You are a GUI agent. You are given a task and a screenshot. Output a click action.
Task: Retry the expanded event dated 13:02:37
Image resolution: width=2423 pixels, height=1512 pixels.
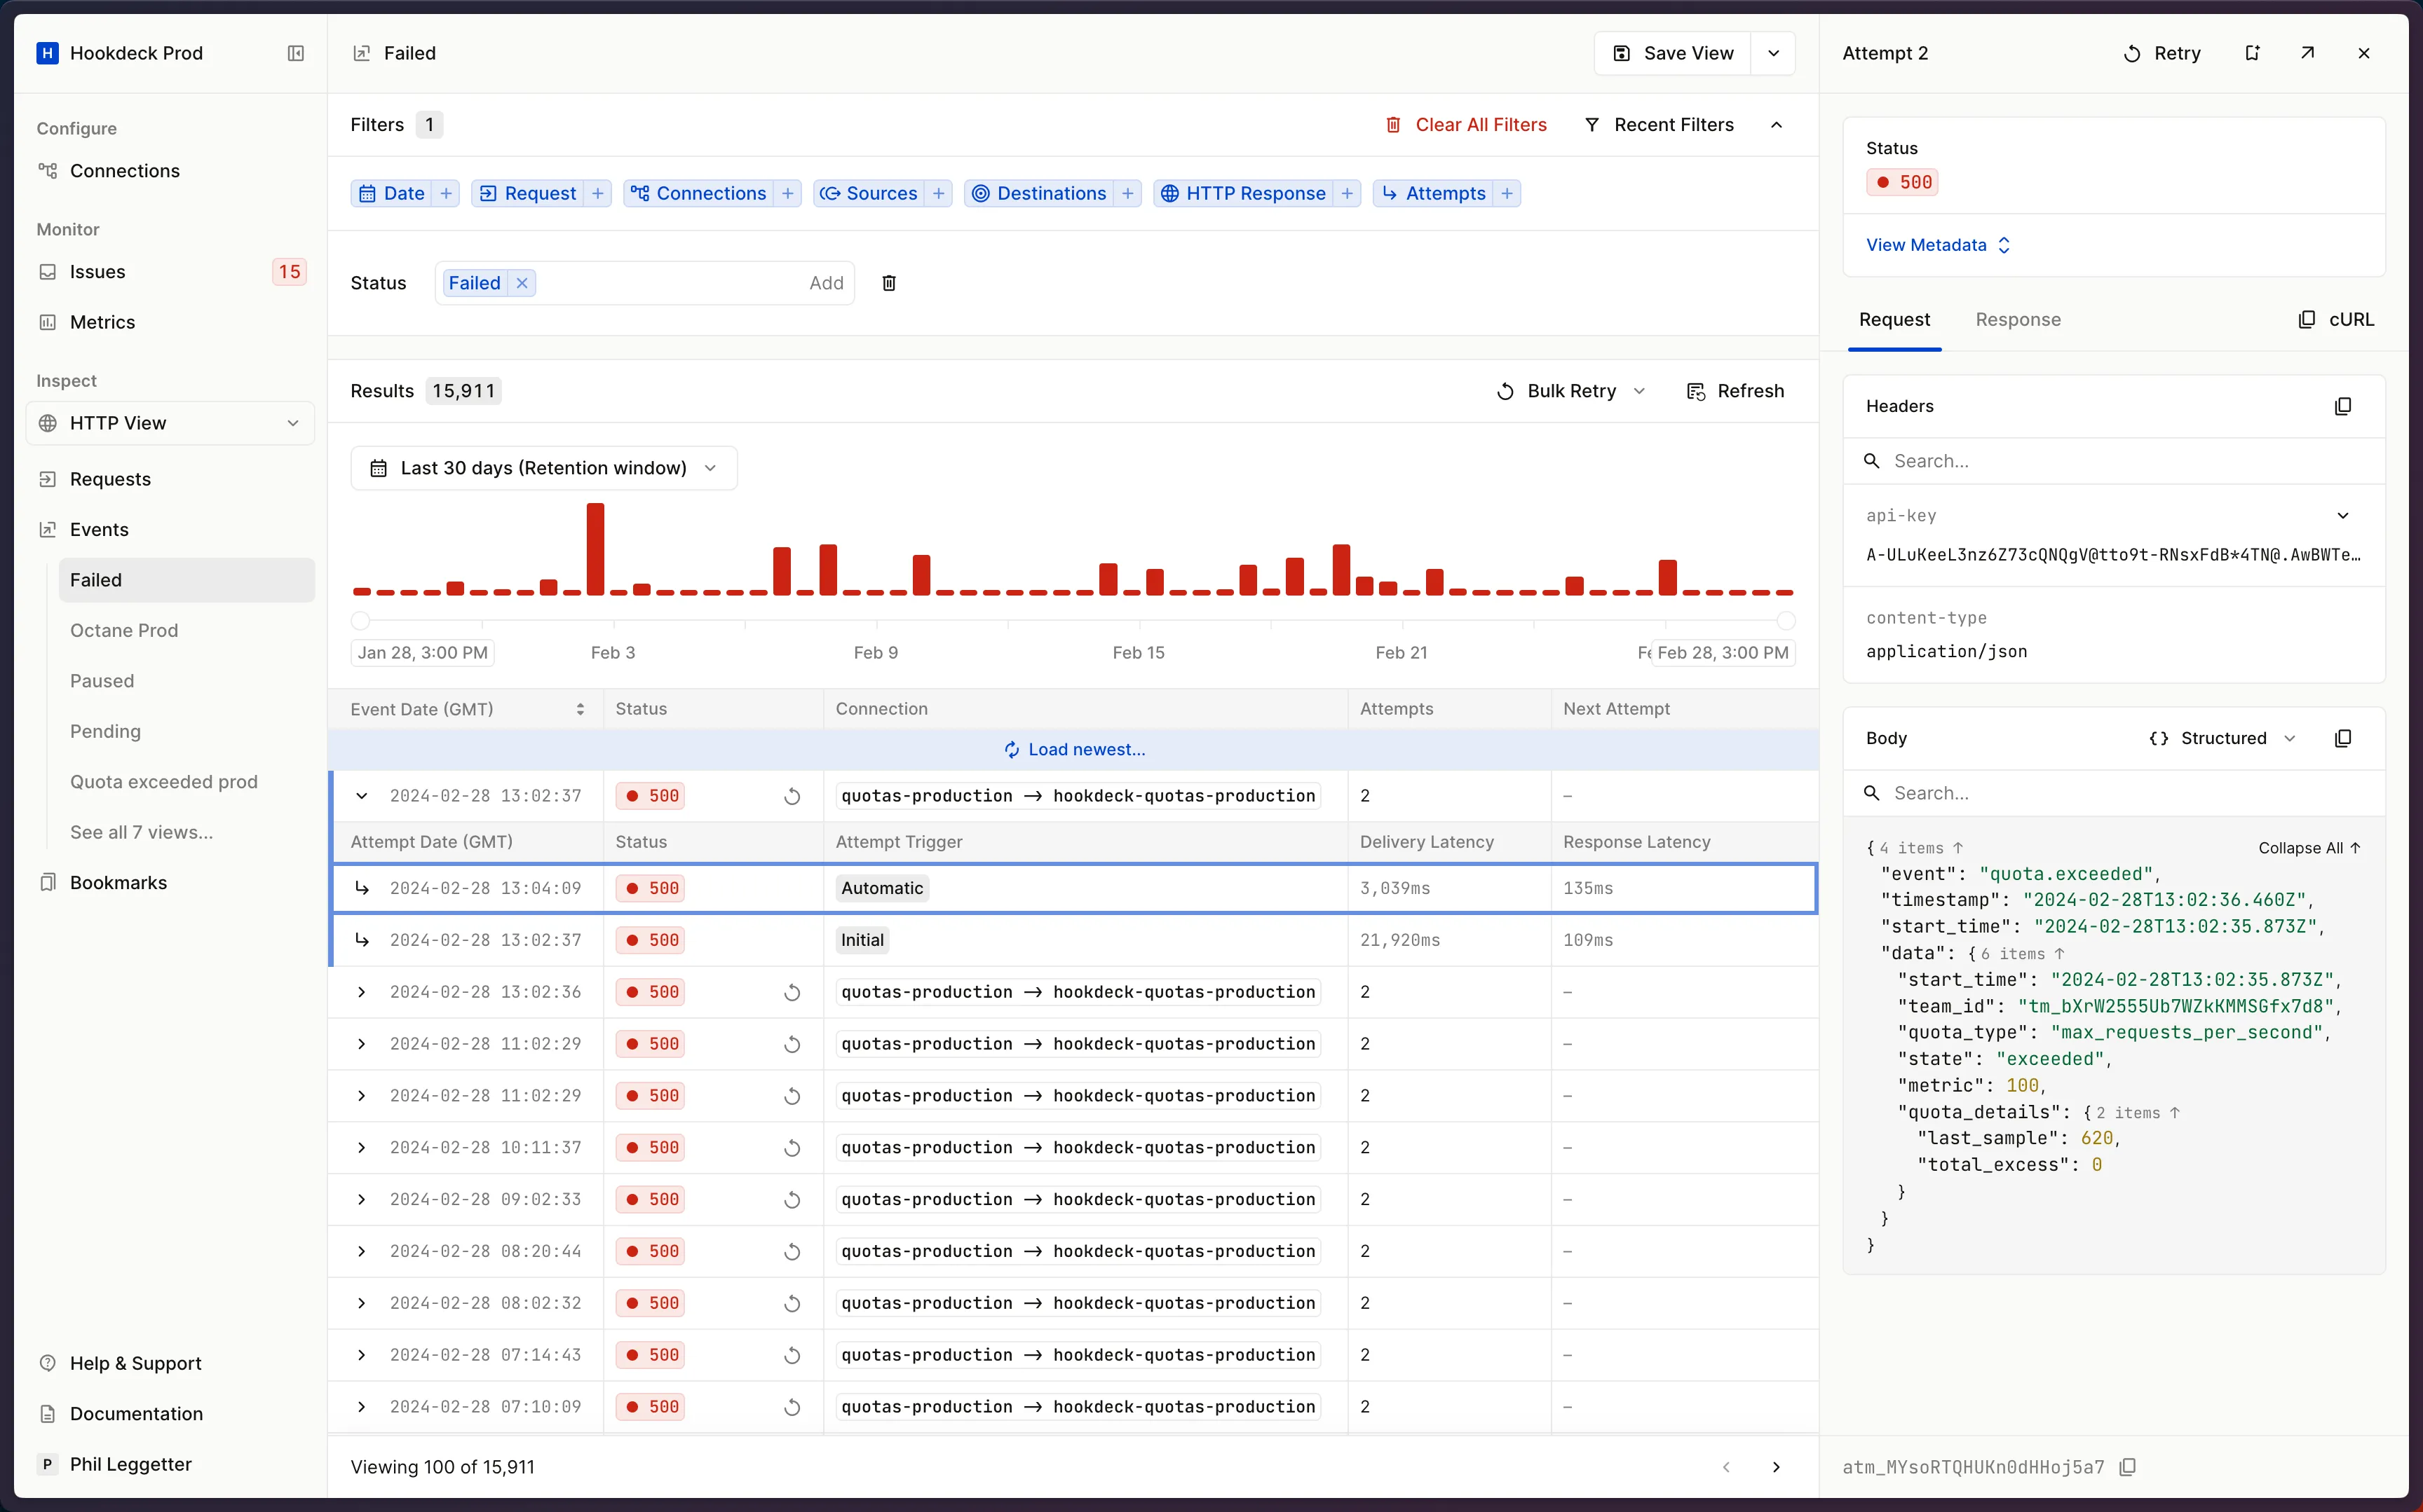[x=792, y=796]
